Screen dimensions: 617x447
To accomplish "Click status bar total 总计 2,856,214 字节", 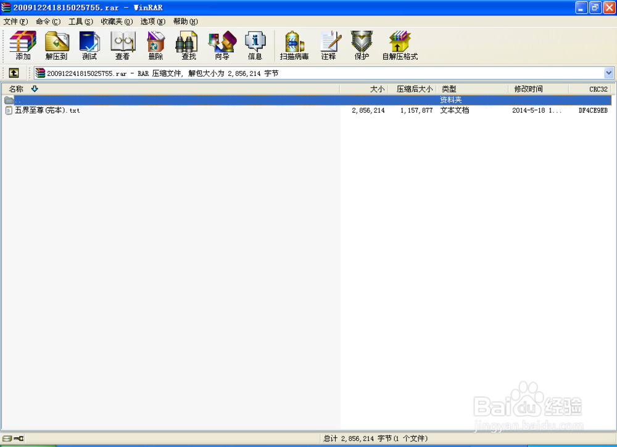I will click(x=375, y=438).
